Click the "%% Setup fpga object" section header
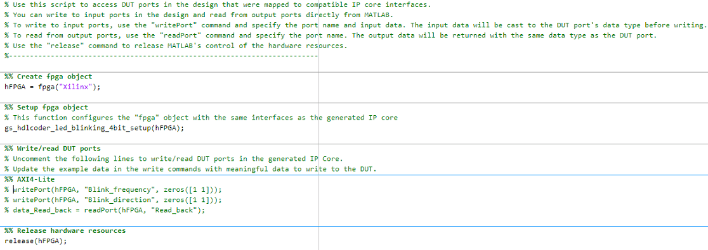The image size is (708, 250). click(46, 107)
